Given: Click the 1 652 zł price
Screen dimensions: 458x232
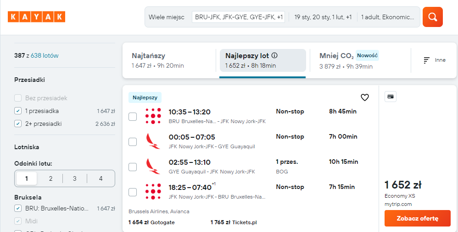Looking at the screenshot, I should click(403, 185).
